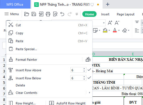The height and width of the screenshot is (105, 143).
Task: Click the Insert Row Below count field
Action: (x=77, y=78)
